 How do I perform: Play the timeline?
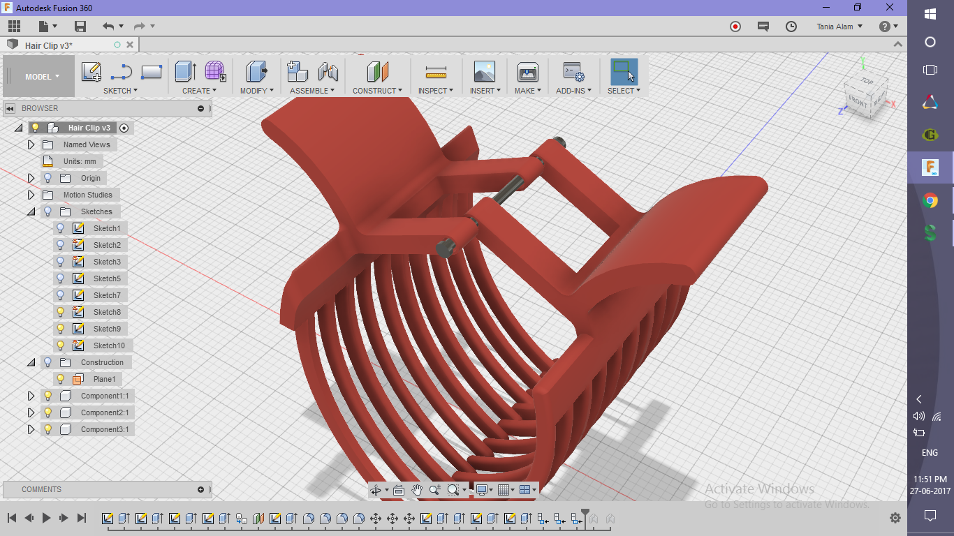pos(46,518)
